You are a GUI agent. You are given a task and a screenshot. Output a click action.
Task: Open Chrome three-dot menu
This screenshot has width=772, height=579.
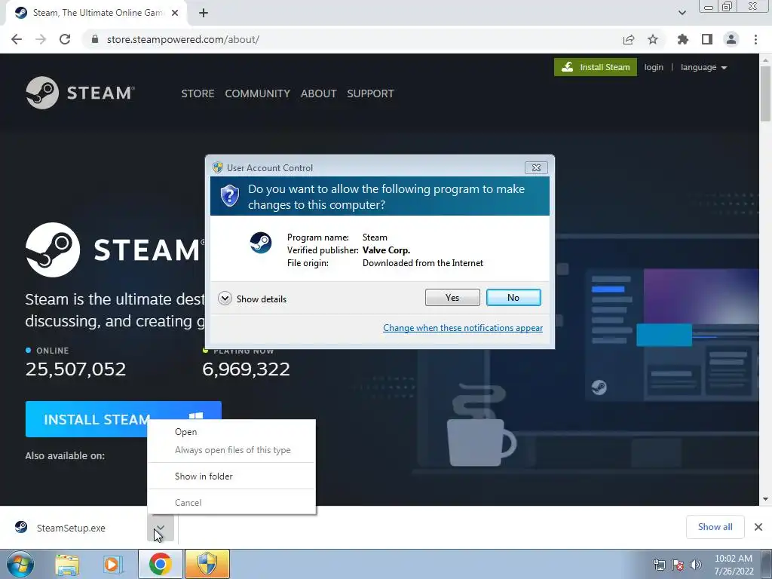tap(755, 39)
